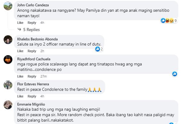Click Flor Esteves Herrera's avatar
This screenshot has width=188, height=124.
[x=8, y=85]
